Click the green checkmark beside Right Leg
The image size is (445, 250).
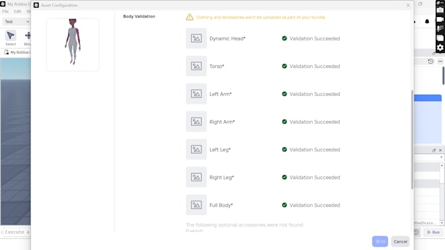(x=285, y=177)
